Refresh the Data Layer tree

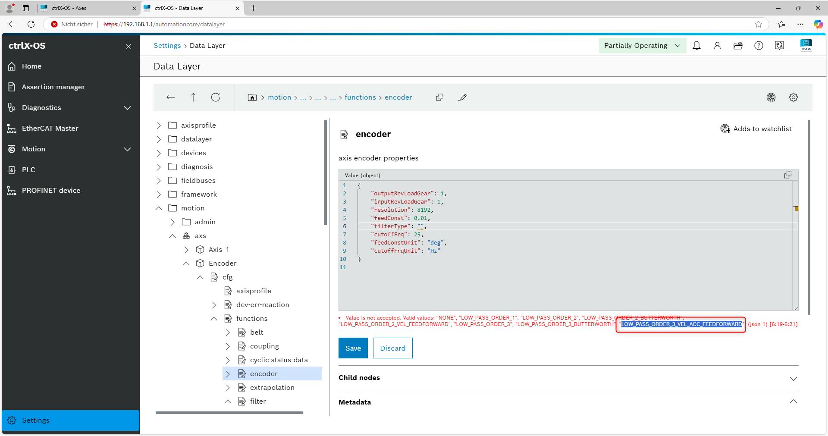tap(216, 97)
